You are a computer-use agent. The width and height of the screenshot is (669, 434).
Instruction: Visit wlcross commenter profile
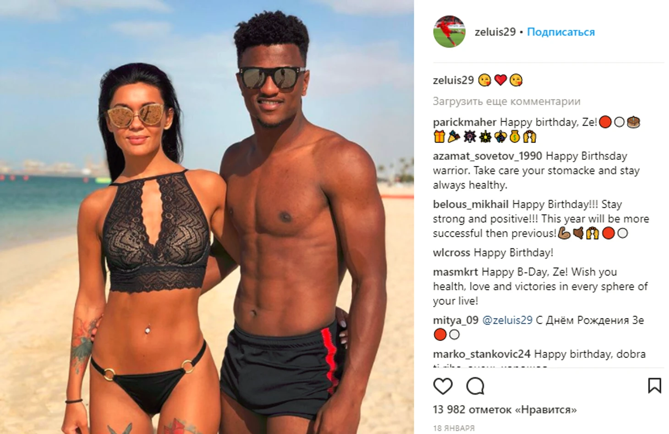click(451, 253)
